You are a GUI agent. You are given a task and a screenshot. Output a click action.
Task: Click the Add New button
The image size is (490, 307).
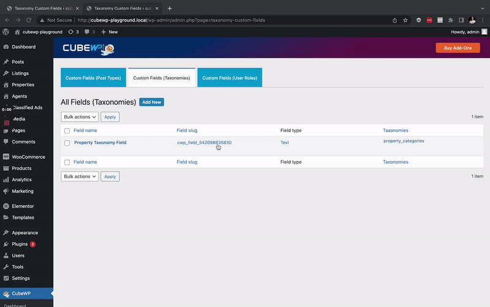pyautogui.click(x=151, y=102)
